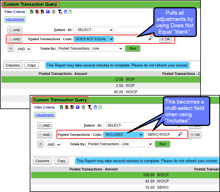Open the Adjustments link in upper window

[15, 20]
